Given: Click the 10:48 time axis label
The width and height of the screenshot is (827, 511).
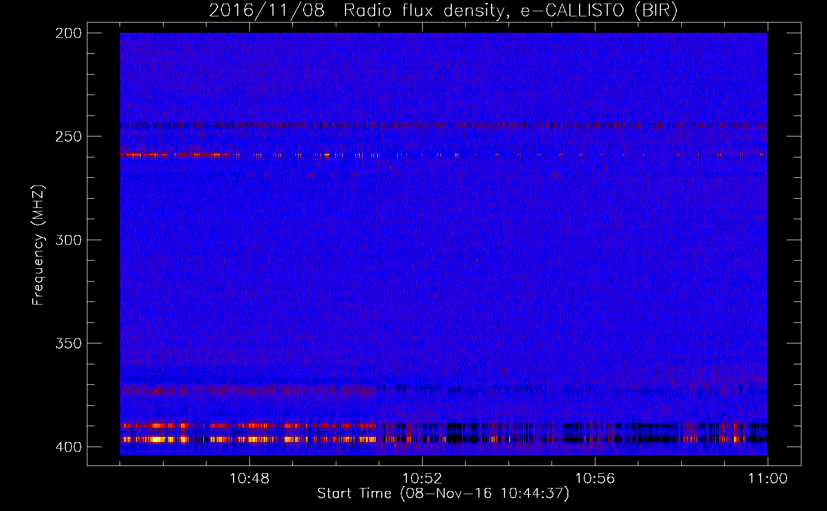Looking at the screenshot, I should (249, 479).
